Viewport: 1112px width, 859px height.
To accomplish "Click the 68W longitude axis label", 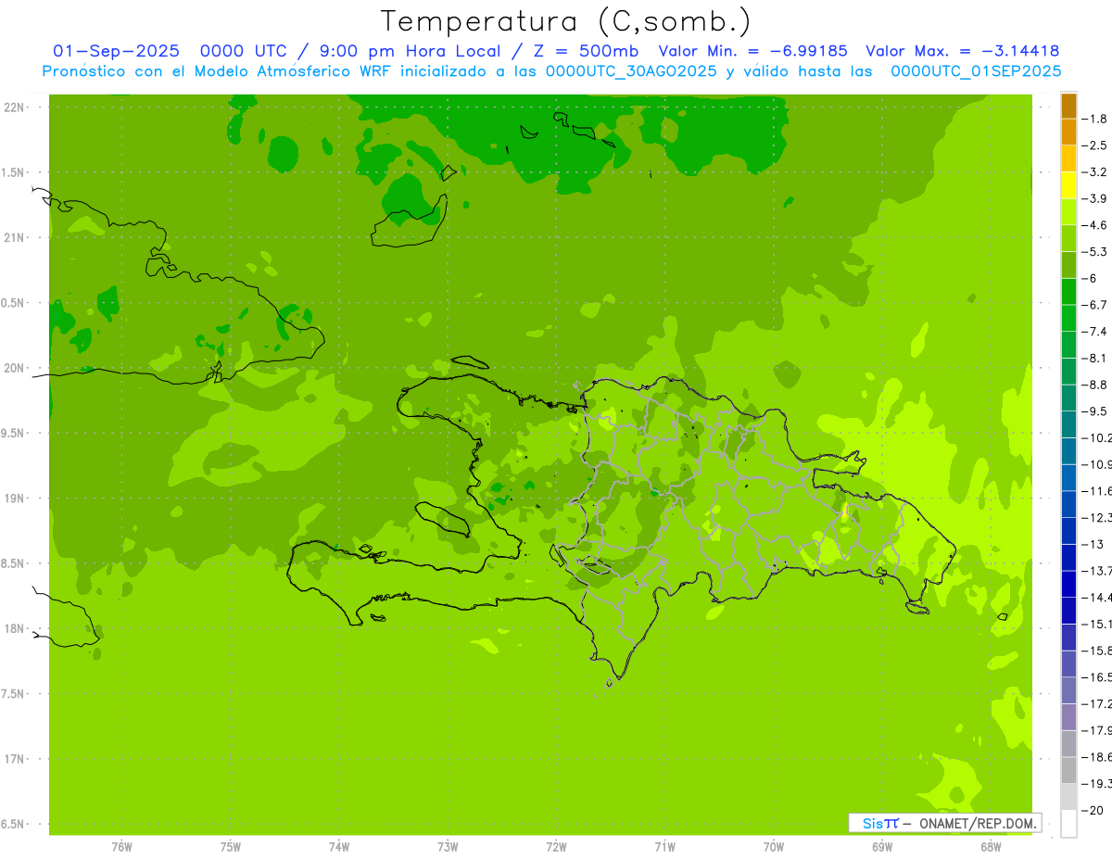I will coord(991,847).
